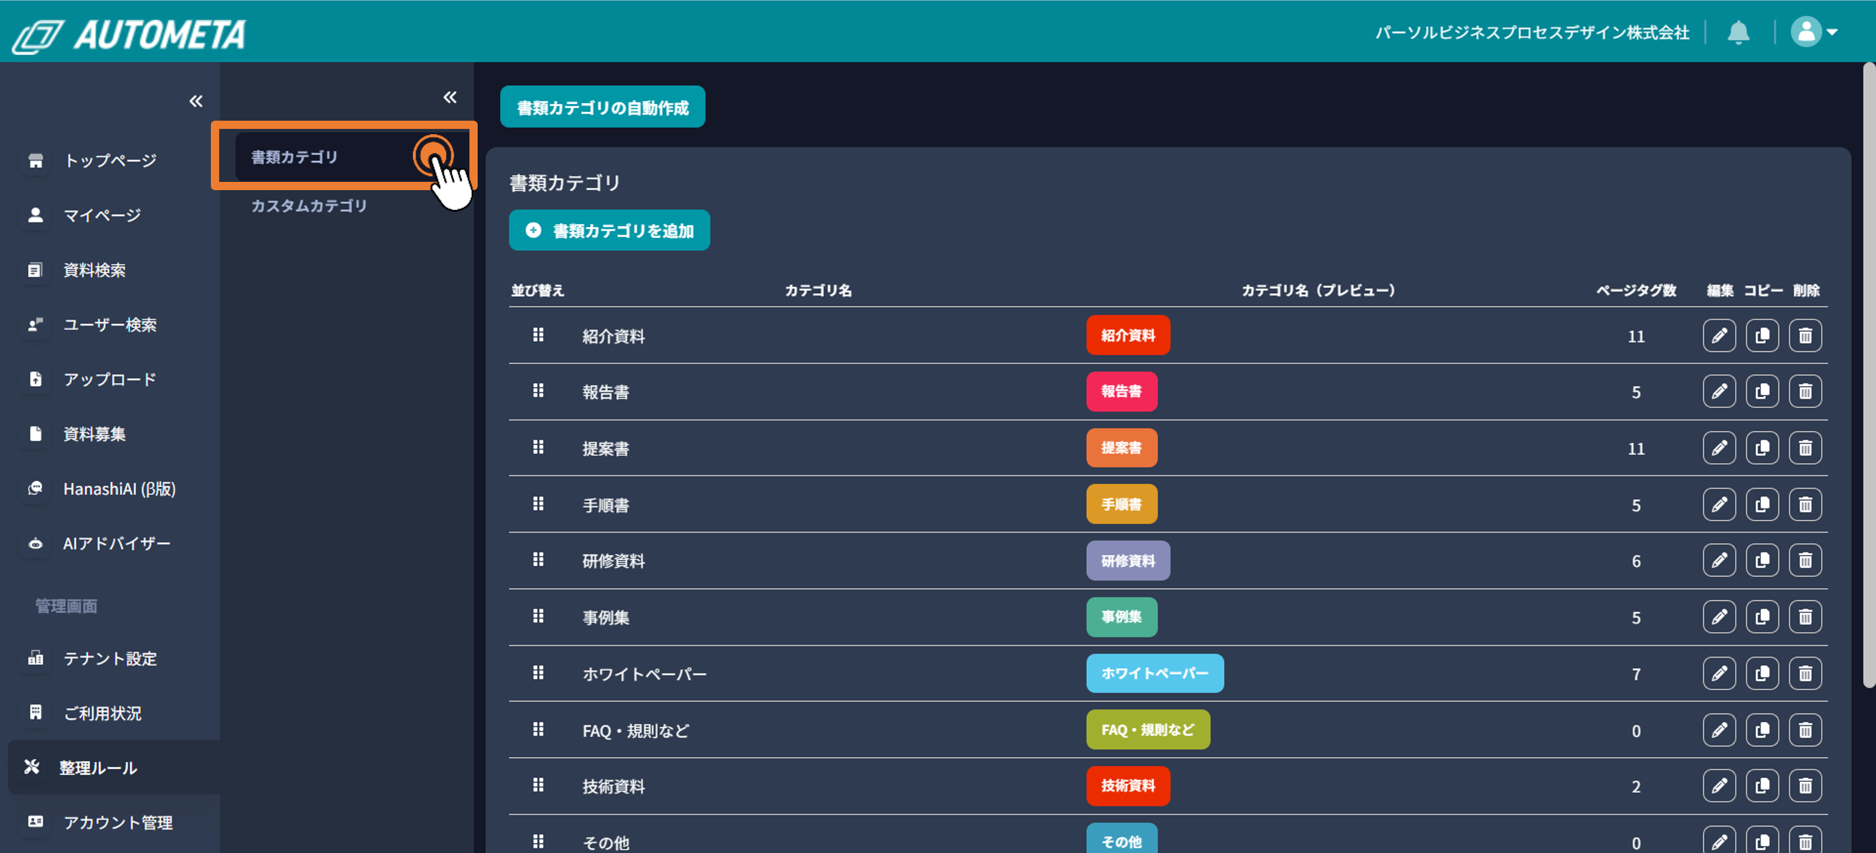Delete the 手順書 category
Viewport: 1876px width, 853px height.
tap(1805, 505)
